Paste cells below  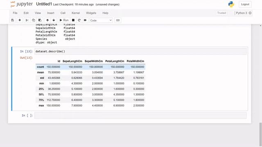coord(40,20)
